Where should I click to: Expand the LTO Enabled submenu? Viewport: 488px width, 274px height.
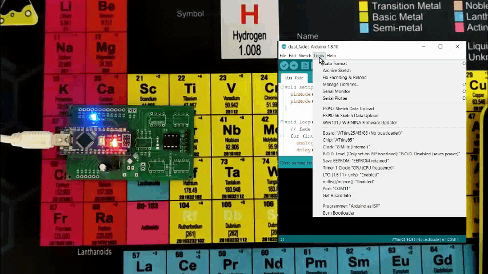(x=389, y=175)
